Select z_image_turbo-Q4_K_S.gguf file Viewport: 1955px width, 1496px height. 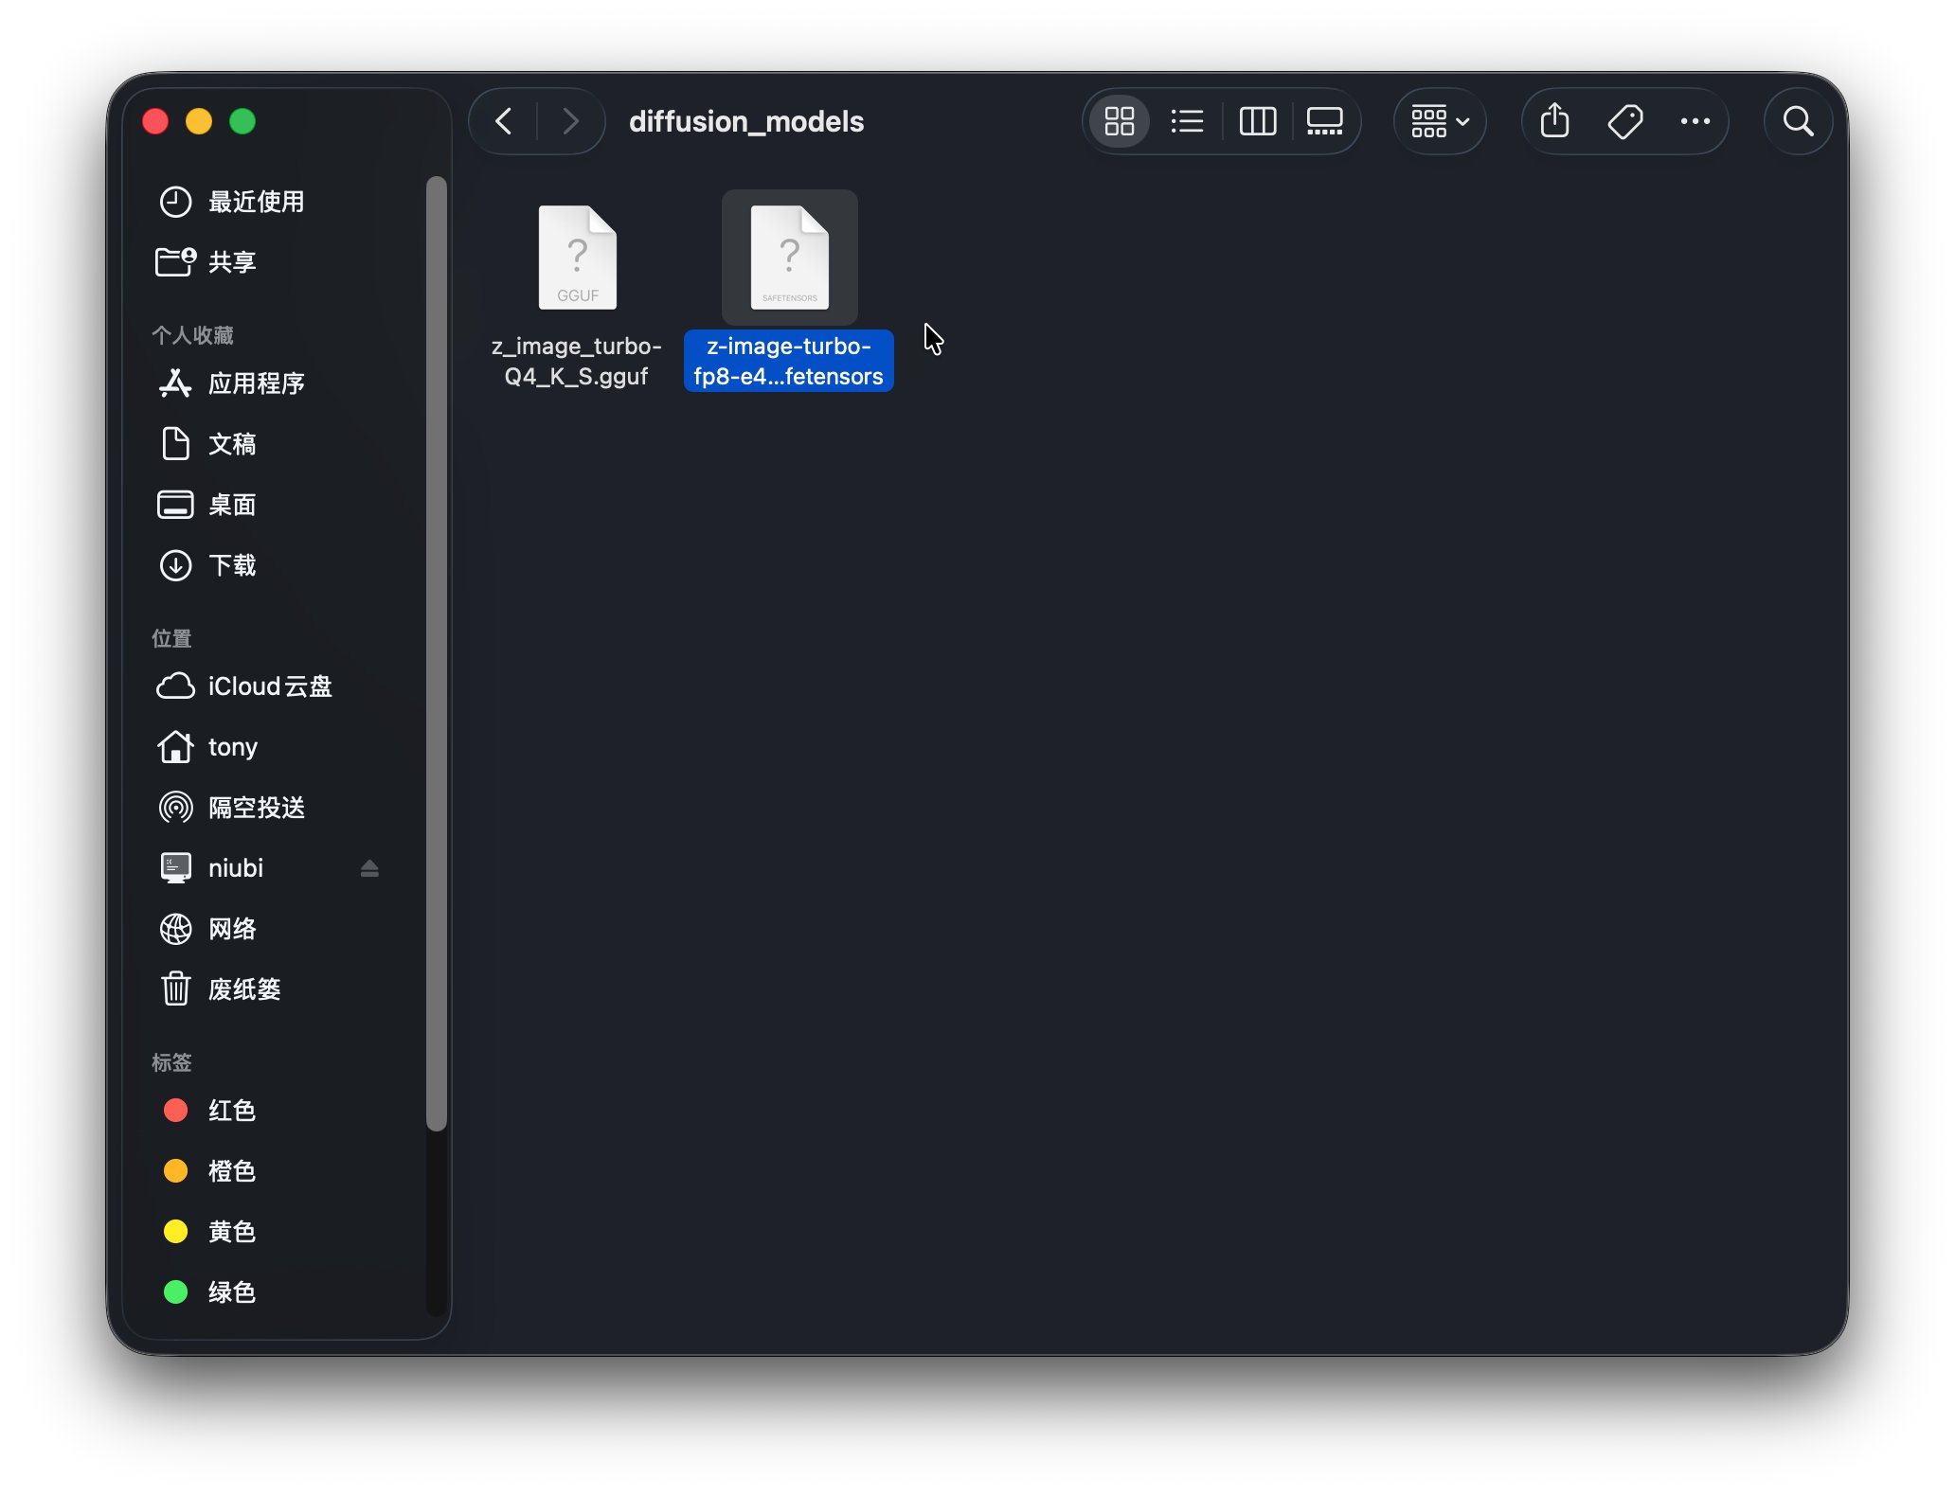(x=577, y=258)
